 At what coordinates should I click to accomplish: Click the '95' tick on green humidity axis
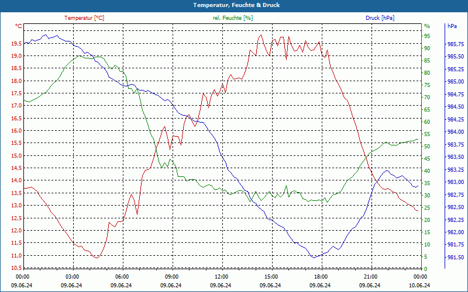coord(427,36)
